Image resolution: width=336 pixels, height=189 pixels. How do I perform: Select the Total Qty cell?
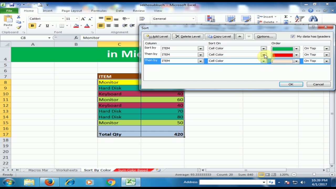(x=119, y=134)
